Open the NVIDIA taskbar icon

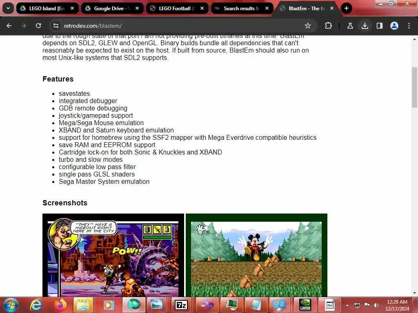(305, 305)
